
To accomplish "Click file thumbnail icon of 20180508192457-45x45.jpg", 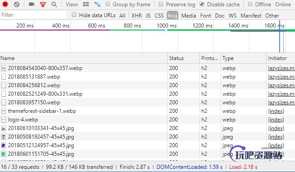I will pos(3,137).
